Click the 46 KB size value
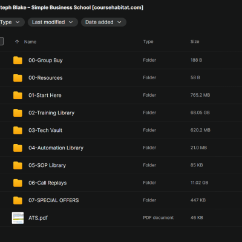This screenshot has width=242, height=242. [x=197, y=218]
